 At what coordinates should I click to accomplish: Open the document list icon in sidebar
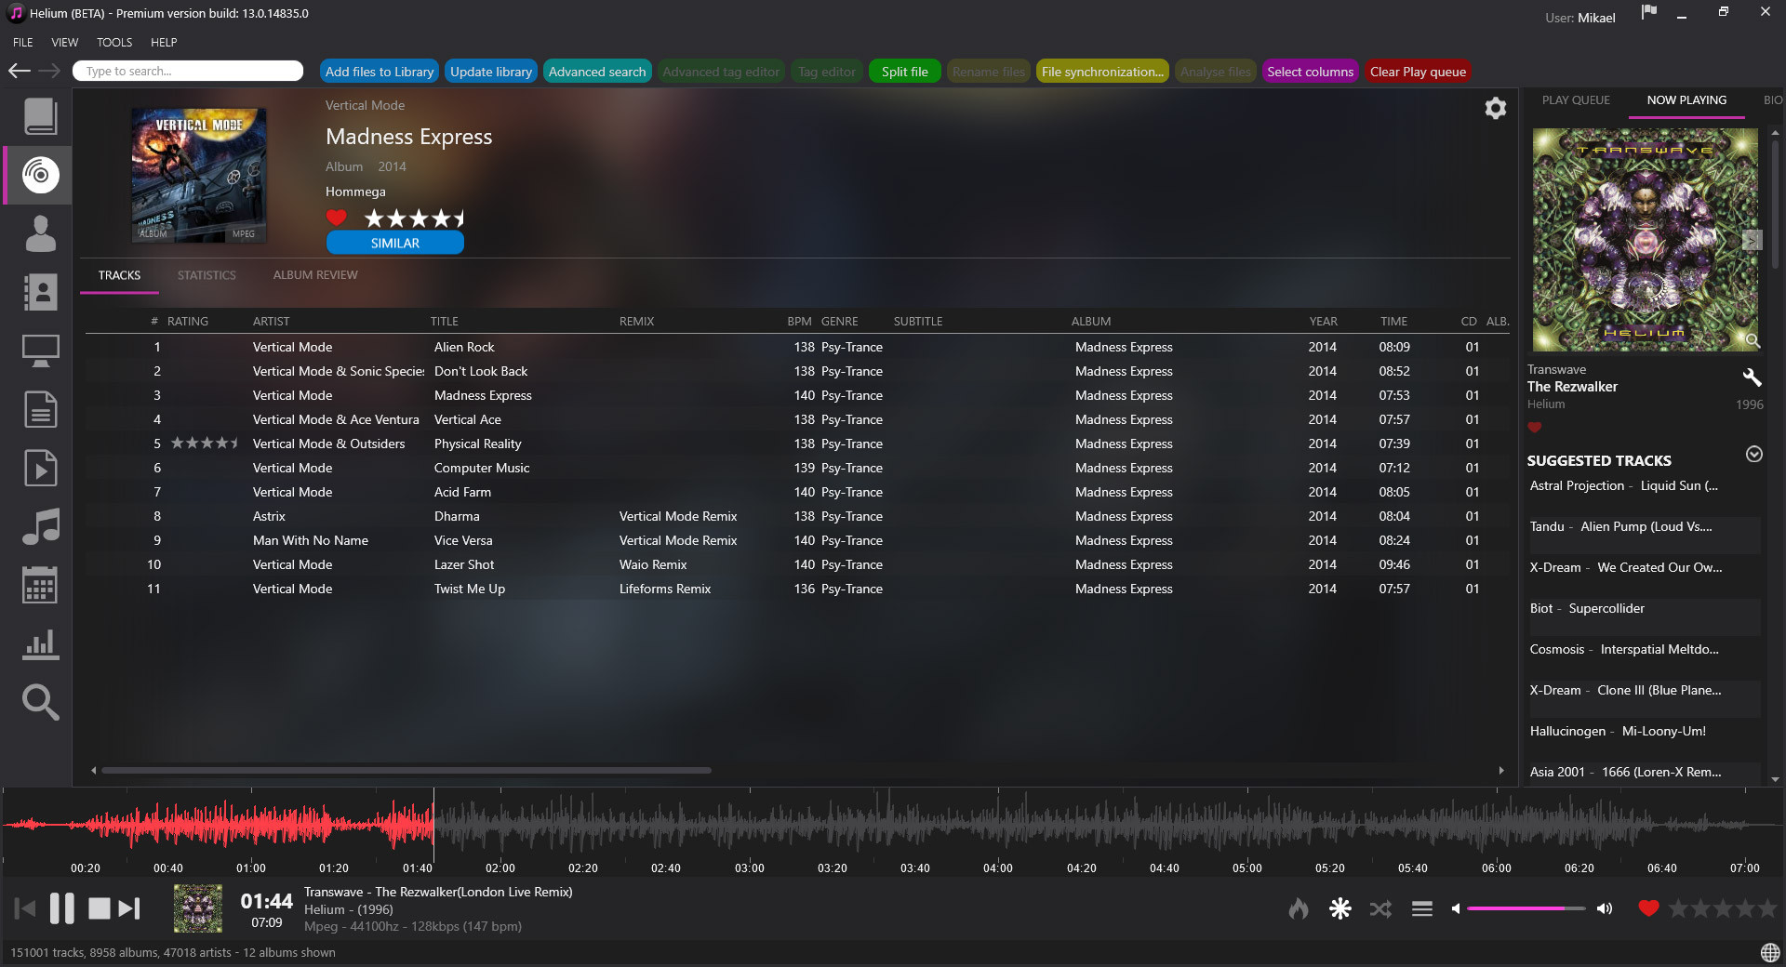pyautogui.click(x=40, y=409)
